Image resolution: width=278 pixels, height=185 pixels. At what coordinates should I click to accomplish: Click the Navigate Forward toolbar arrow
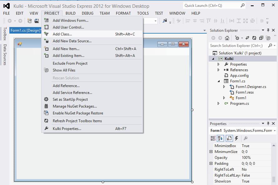click(20, 21)
